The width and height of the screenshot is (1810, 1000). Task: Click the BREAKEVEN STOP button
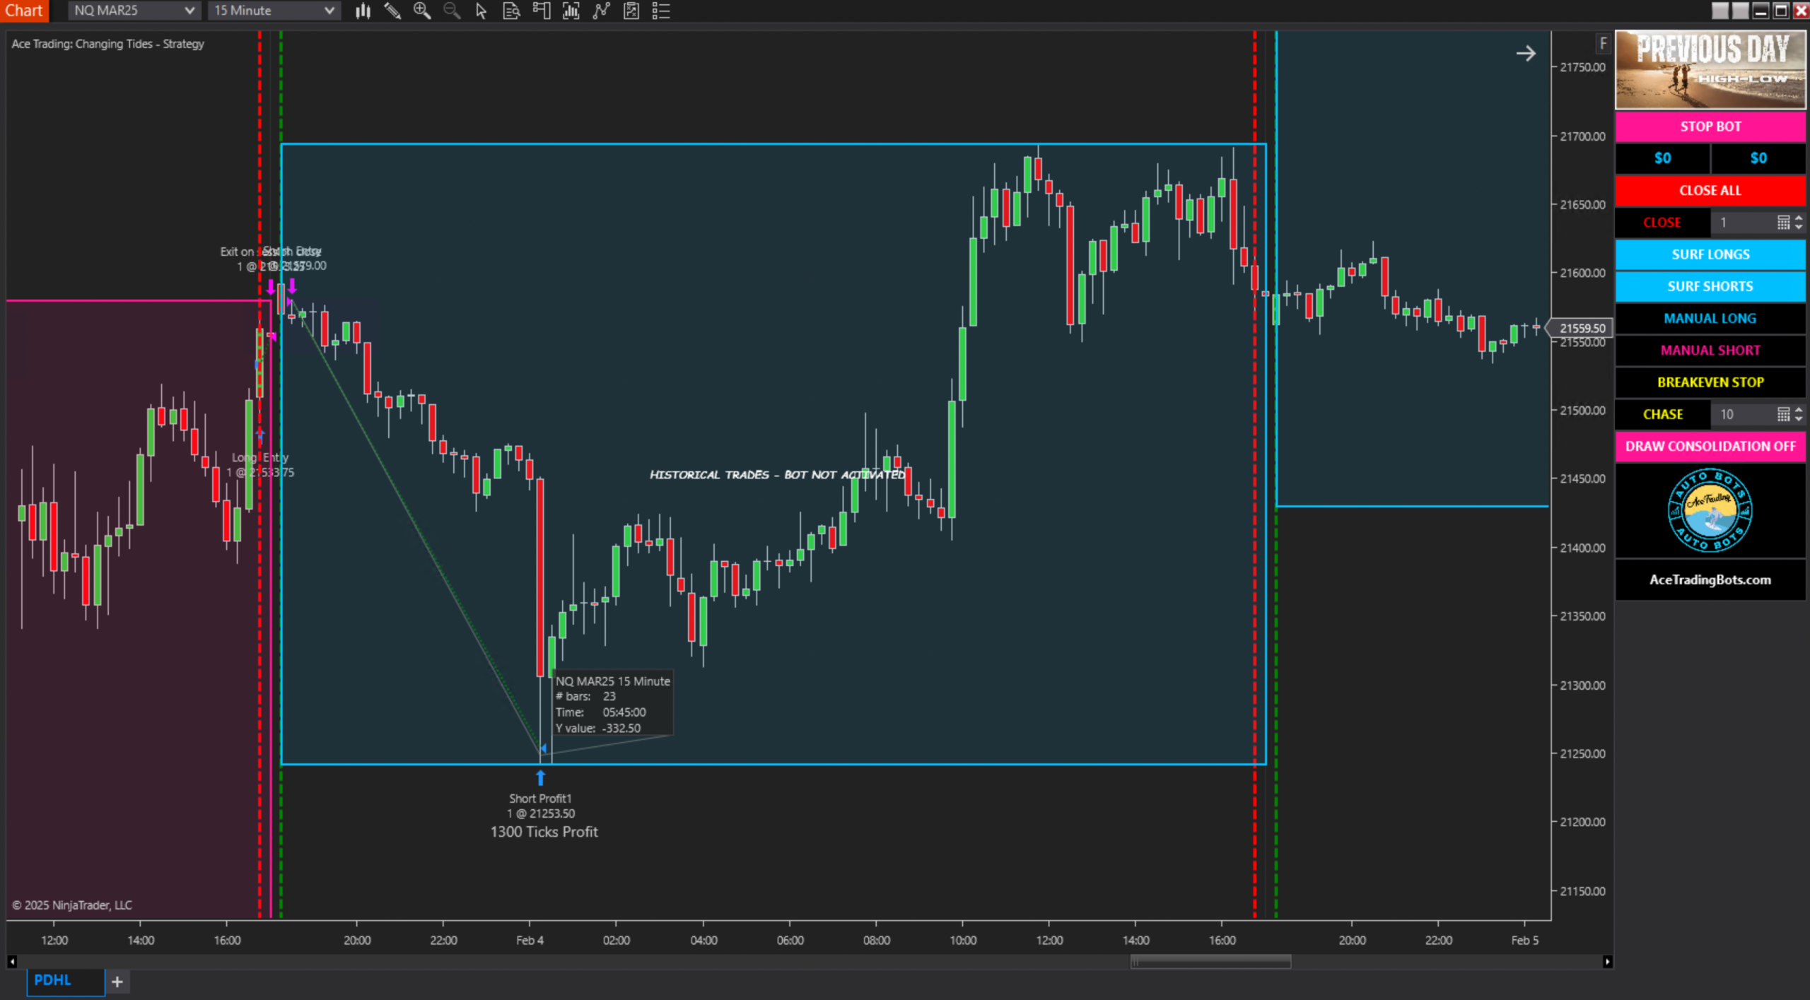[x=1710, y=382]
